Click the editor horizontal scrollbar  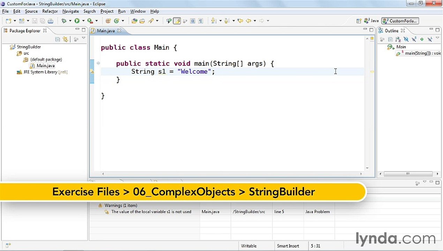232,174
